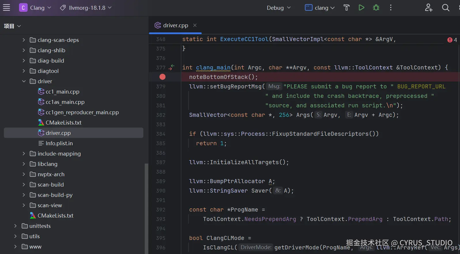Click the error indicator showing 4 problems
This screenshot has width=460, height=254.
click(452, 40)
